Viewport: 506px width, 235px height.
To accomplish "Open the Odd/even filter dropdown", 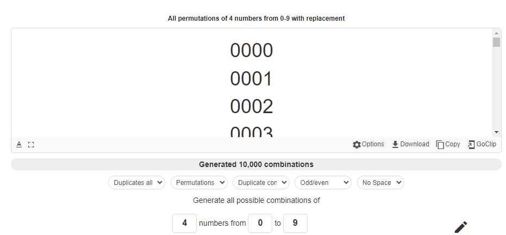I will (x=324, y=183).
